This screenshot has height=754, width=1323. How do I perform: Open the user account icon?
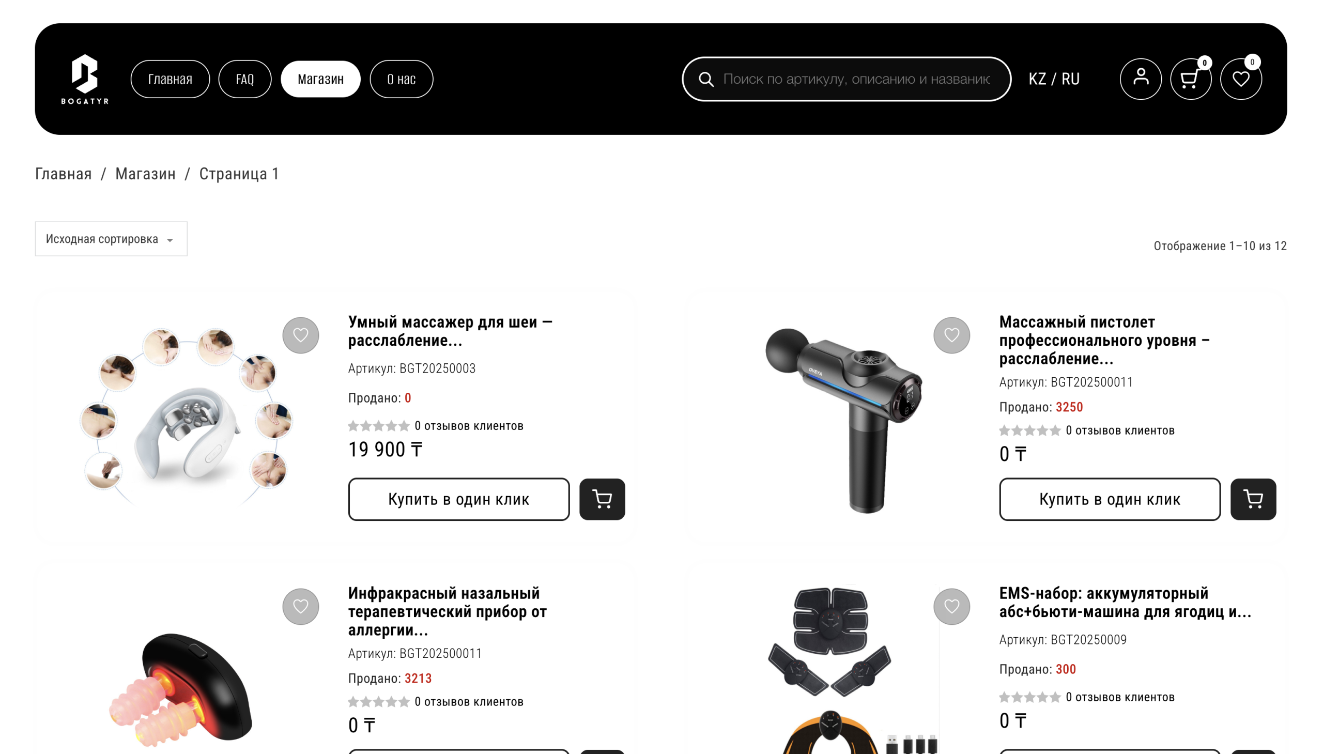tap(1140, 79)
